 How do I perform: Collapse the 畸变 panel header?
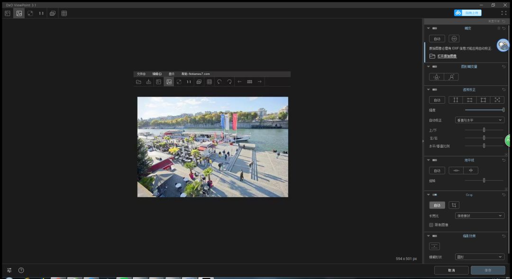pos(428,28)
